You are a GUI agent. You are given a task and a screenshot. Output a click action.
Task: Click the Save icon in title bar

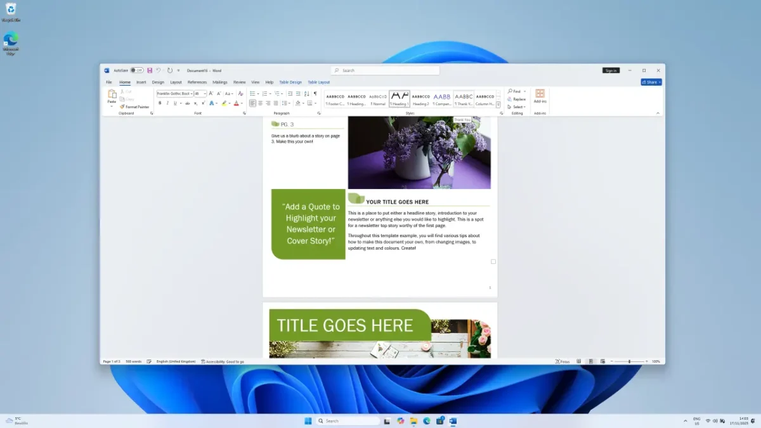pos(150,70)
